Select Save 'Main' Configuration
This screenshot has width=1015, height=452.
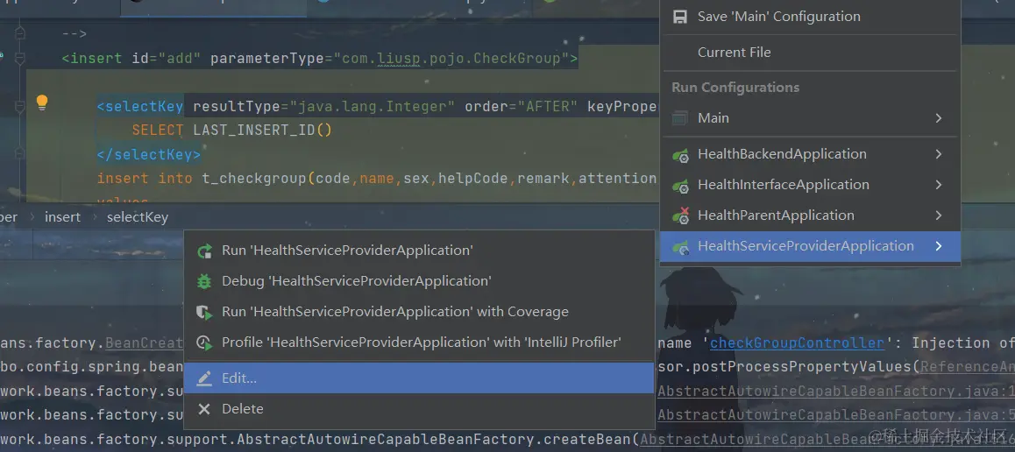[x=810, y=17]
